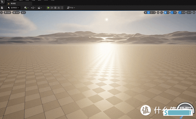Click the eject button in the play controls

pos(58,8)
